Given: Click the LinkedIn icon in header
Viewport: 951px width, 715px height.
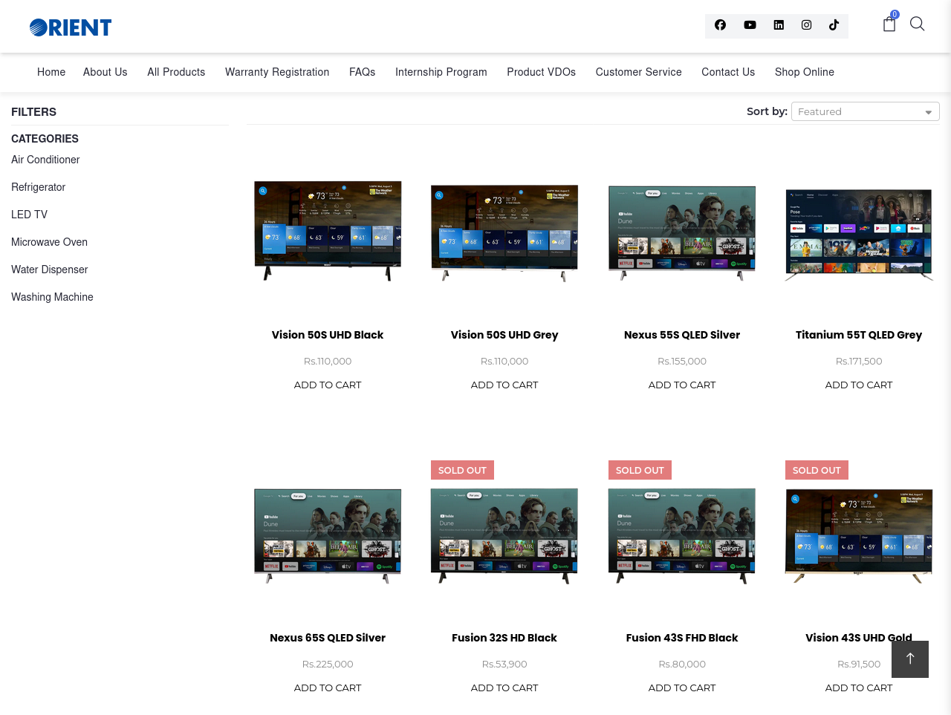Looking at the screenshot, I should click(779, 25).
